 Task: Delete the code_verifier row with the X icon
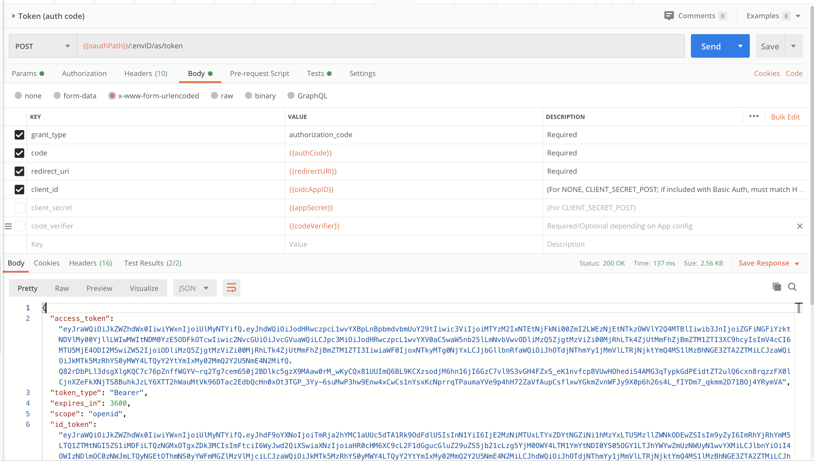pos(800,226)
